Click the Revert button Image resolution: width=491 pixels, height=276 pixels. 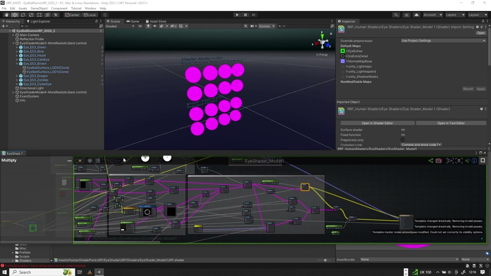tap(468, 89)
